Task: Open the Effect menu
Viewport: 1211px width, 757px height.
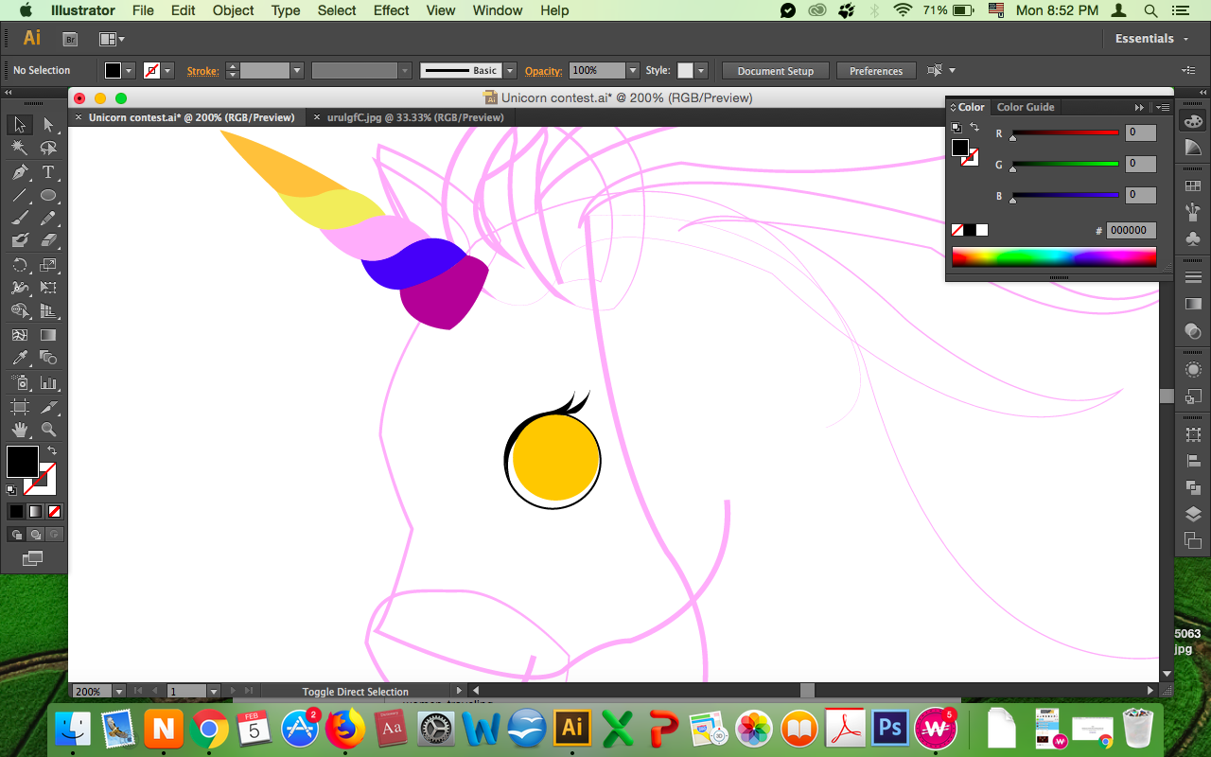Action: tap(391, 10)
